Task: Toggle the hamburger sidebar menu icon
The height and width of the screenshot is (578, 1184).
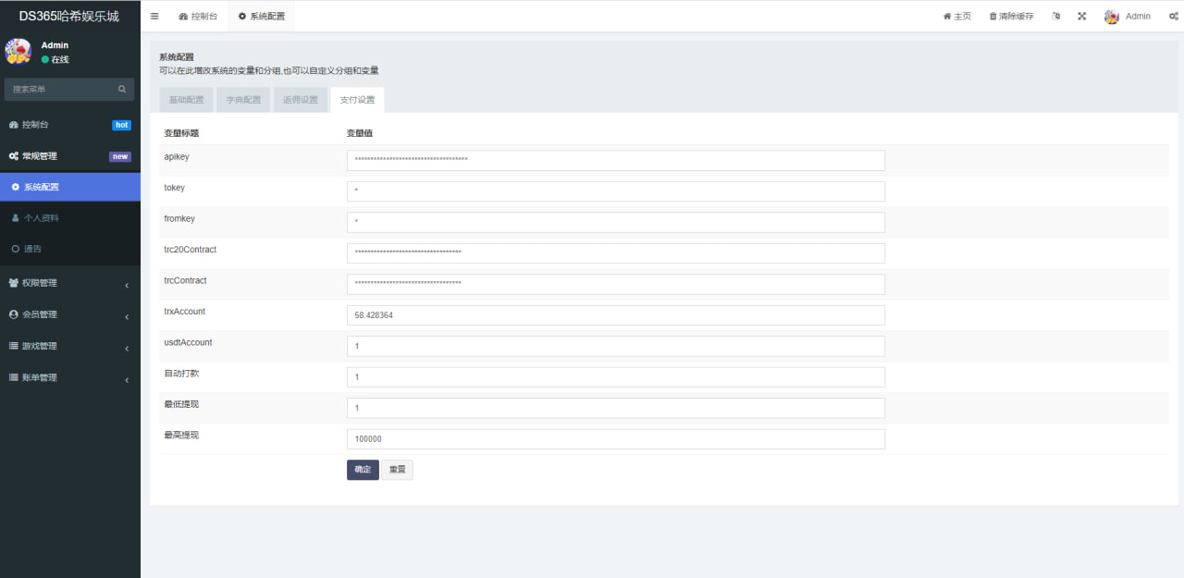Action: pyautogui.click(x=154, y=17)
